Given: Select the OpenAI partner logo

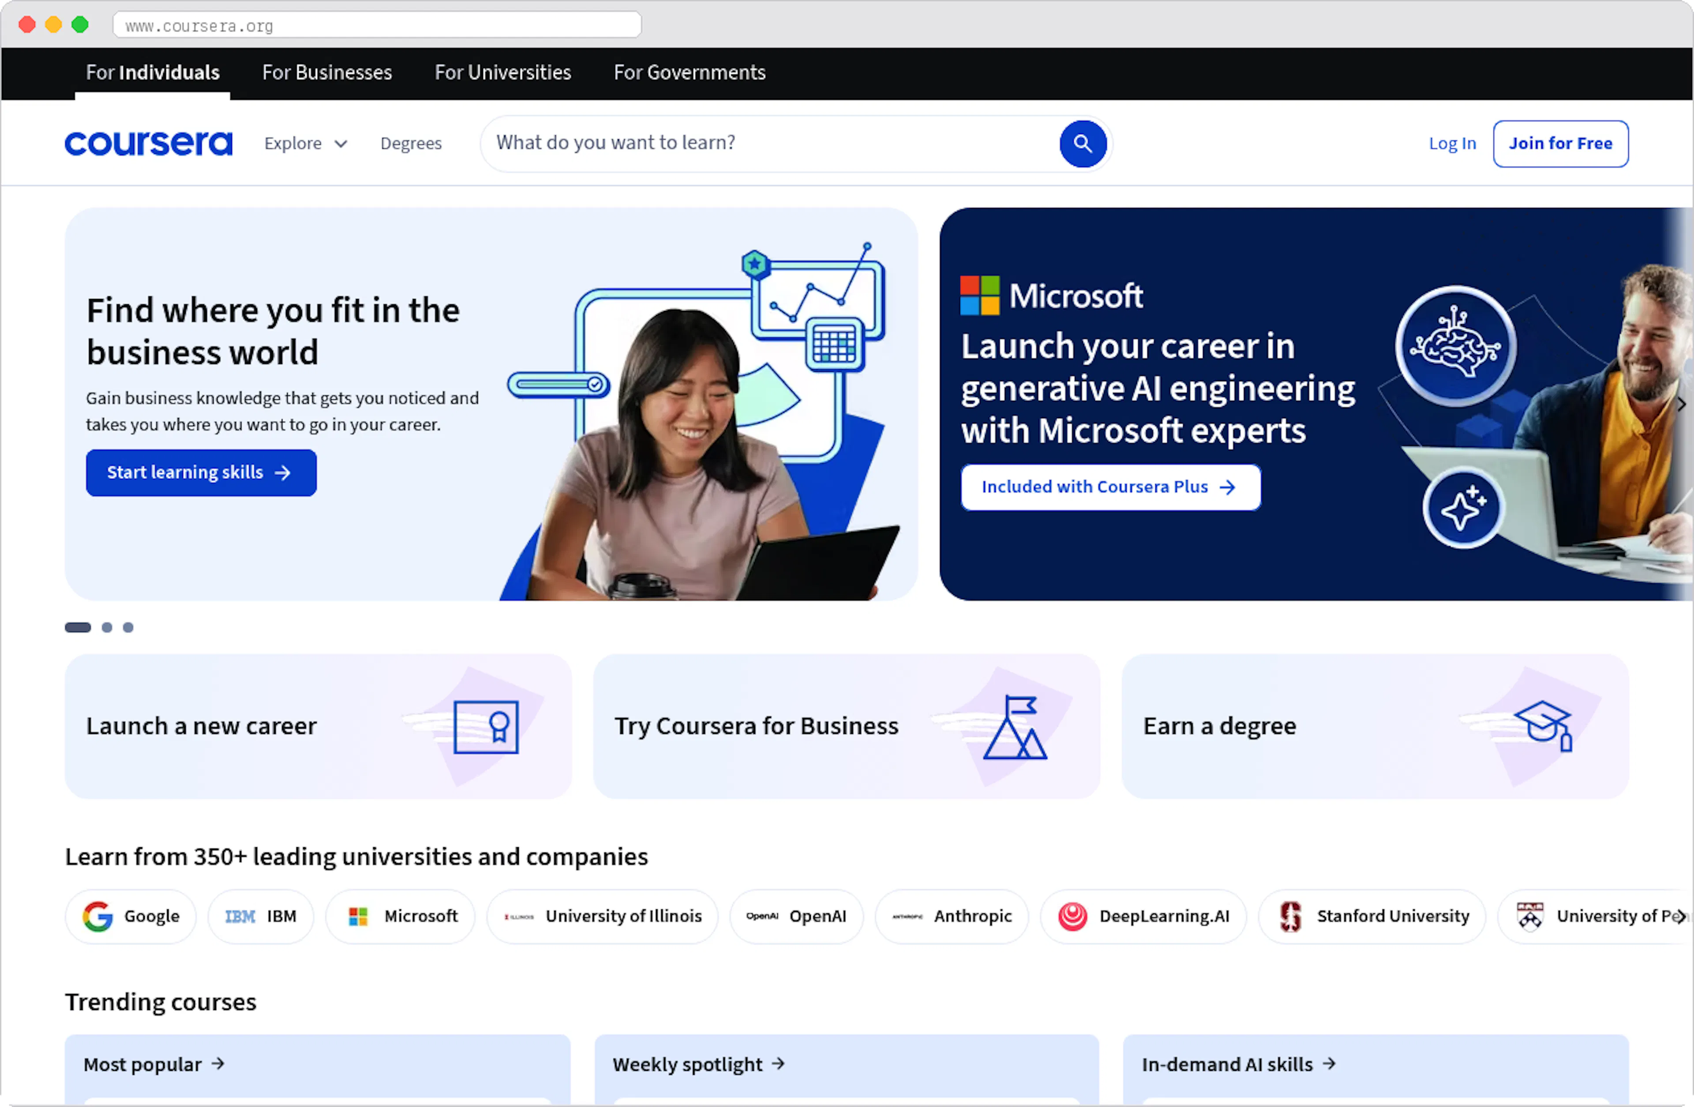Looking at the screenshot, I should [796, 916].
